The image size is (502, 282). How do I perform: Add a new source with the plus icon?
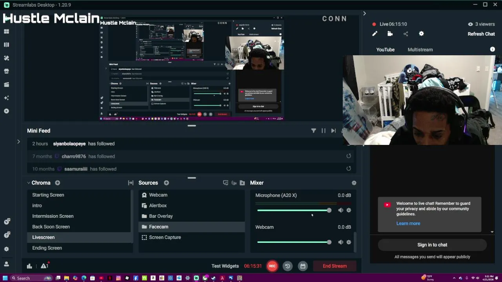pyautogui.click(x=166, y=183)
